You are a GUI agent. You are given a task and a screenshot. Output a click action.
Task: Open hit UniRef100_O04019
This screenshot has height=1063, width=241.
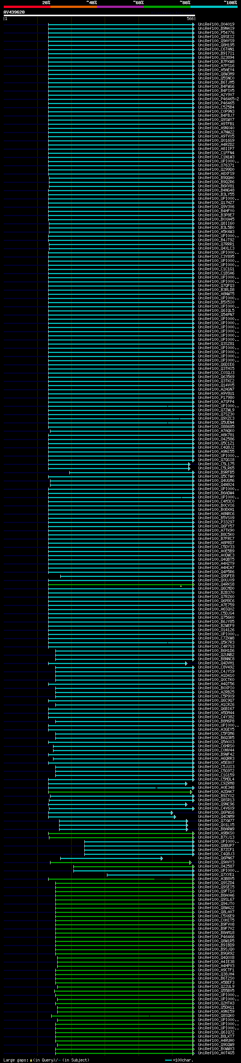[216, 25]
